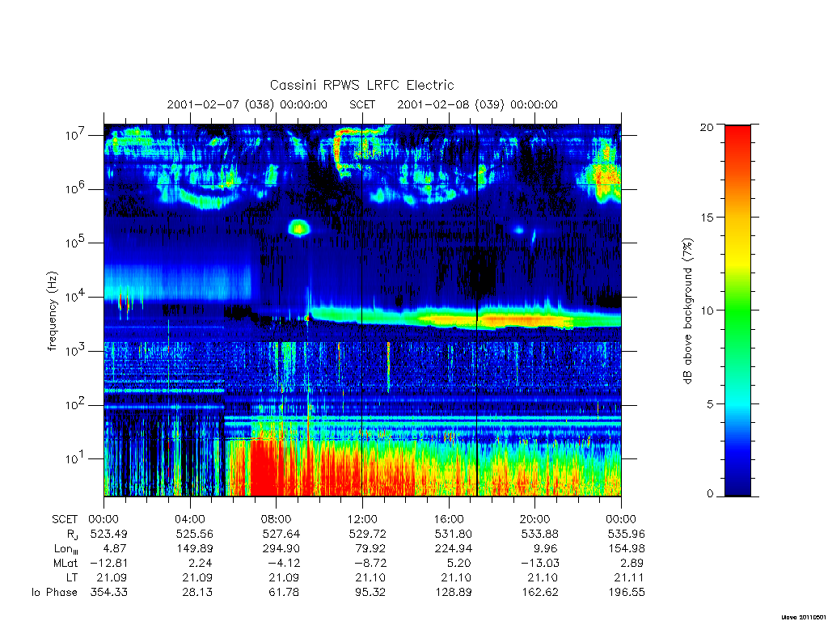Click the color bar gradient scale
Image resolution: width=828 pixels, height=621 pixels.
point(737,310)
